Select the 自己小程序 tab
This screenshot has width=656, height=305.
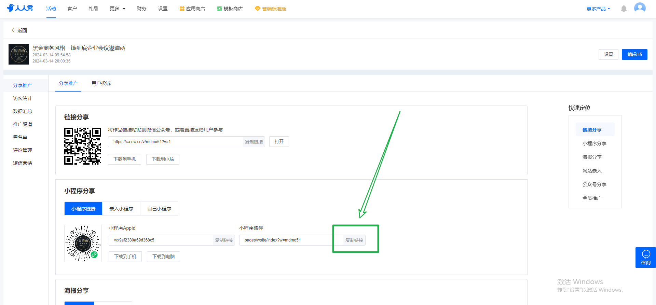point(159,209)
